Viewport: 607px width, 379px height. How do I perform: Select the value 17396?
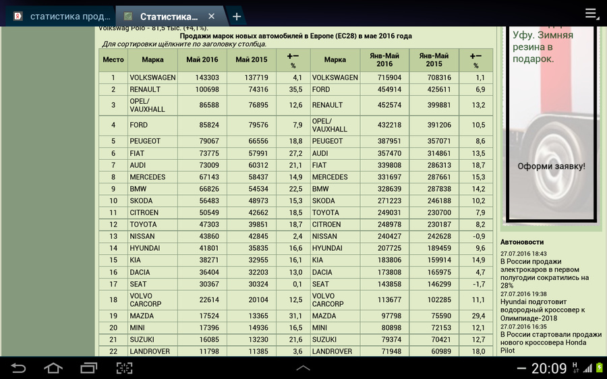coord(209,328)
